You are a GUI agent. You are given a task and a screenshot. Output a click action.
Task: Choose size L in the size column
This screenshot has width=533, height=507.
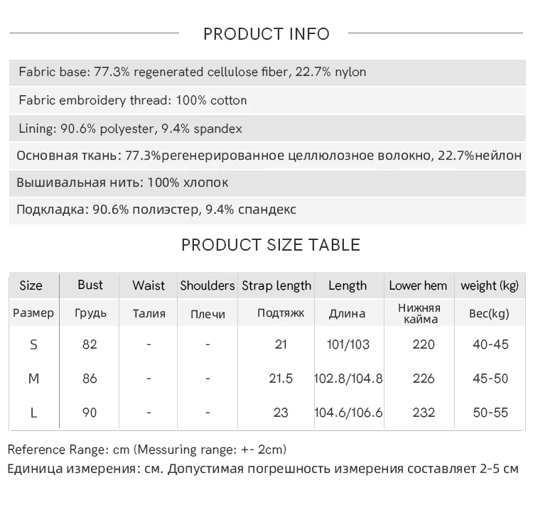[33, 413]
